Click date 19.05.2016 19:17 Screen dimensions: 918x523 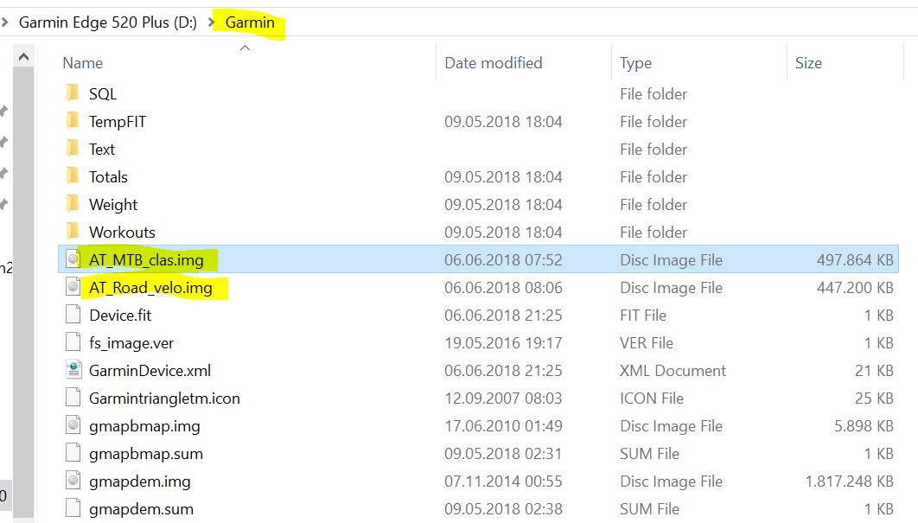click(503, 342)
